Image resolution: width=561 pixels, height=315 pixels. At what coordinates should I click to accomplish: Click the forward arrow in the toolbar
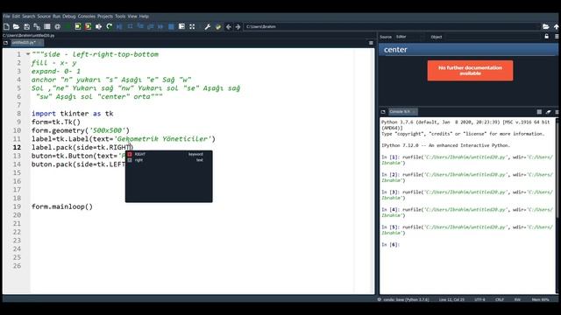point(238,27)
